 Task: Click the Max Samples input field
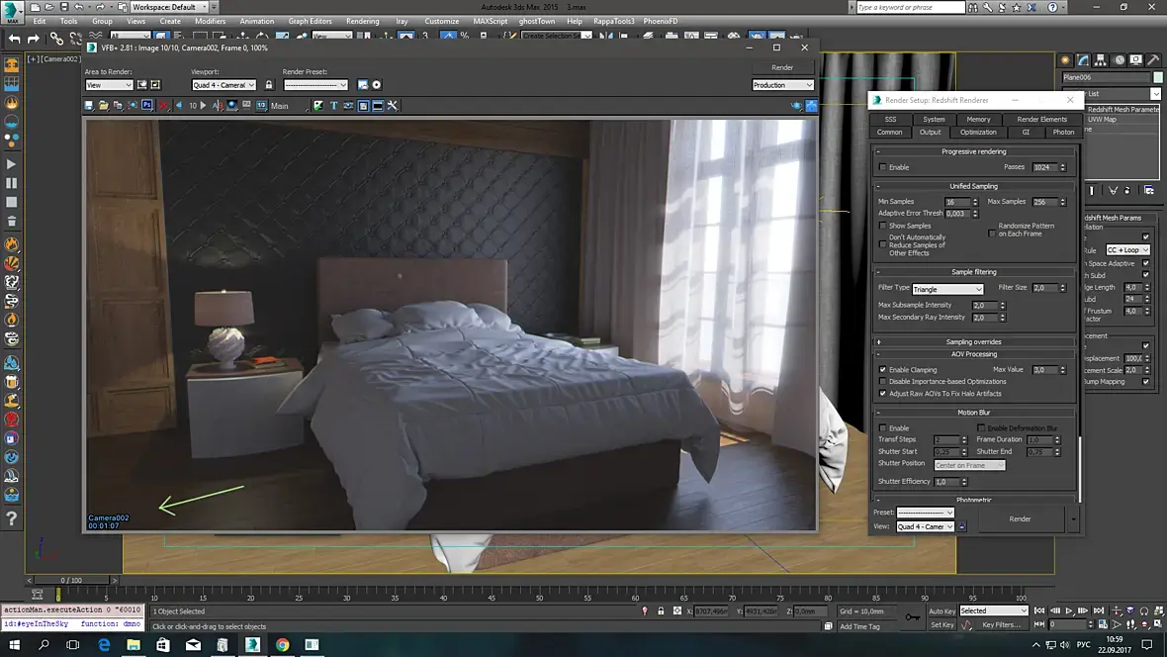click(1045, 202)
